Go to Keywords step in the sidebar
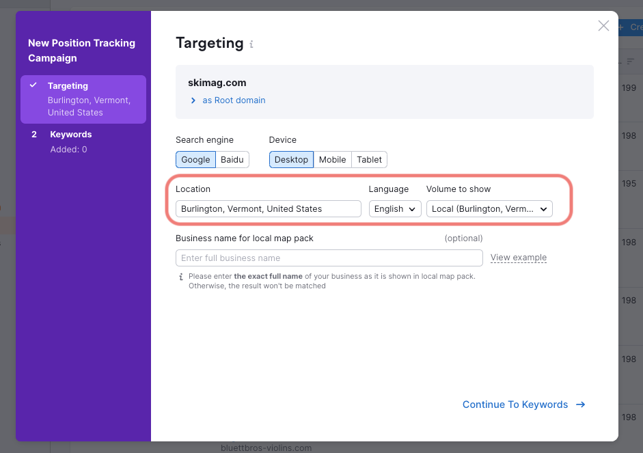Screen dimensions: 643x453 (x=70, y=135)
